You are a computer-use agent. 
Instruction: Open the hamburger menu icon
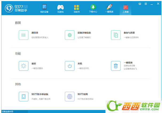pyautogui.click(x=146, y=4)
